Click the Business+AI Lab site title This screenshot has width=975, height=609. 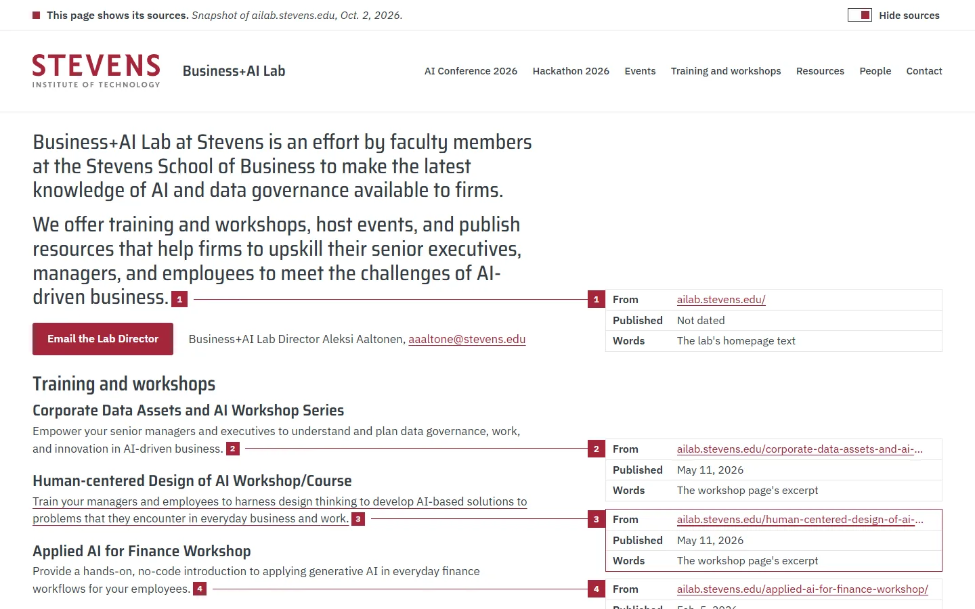tap(234, 71)
